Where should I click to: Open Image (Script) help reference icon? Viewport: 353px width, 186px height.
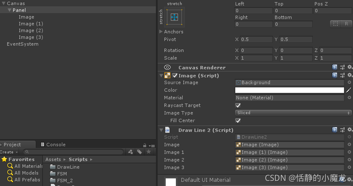334,75
